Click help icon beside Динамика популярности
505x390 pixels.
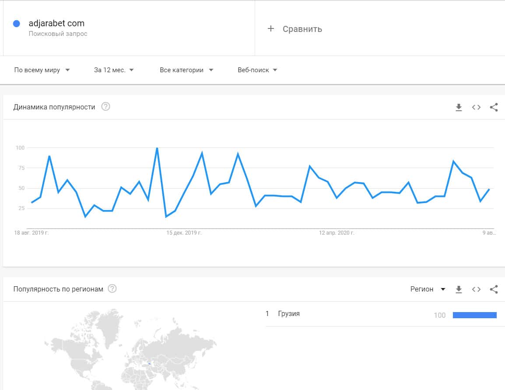click(105, 107)
